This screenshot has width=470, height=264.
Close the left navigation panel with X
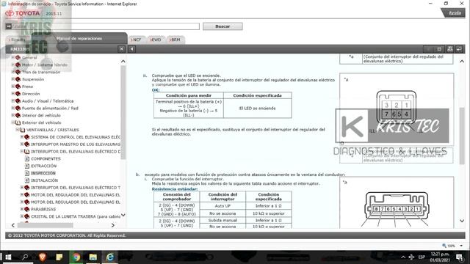[x=121, y=49]
